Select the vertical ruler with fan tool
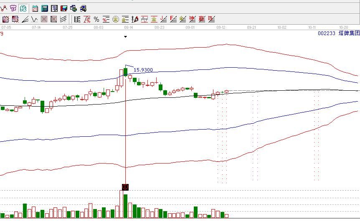The image size is (360, 222). coord(135,19)
